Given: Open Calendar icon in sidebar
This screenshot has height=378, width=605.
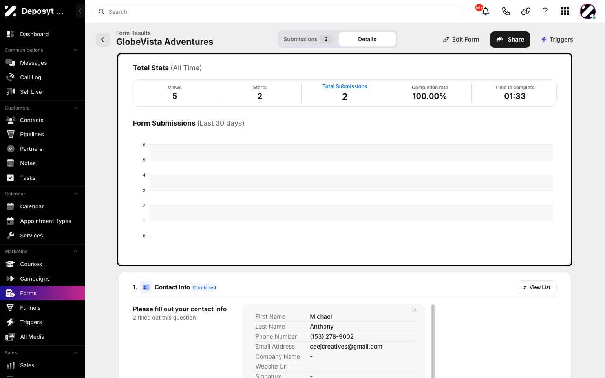Looking at the screenshot, I should [11, 206].
